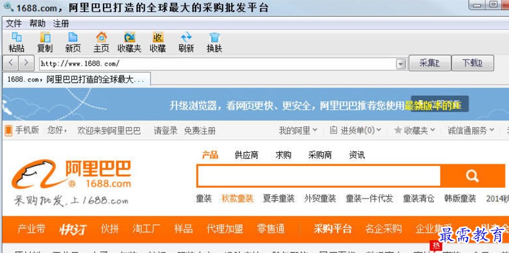The height and width of the screenshot is (253, 509).
Task: Click the URL address input field
Action: pos(217,64)
